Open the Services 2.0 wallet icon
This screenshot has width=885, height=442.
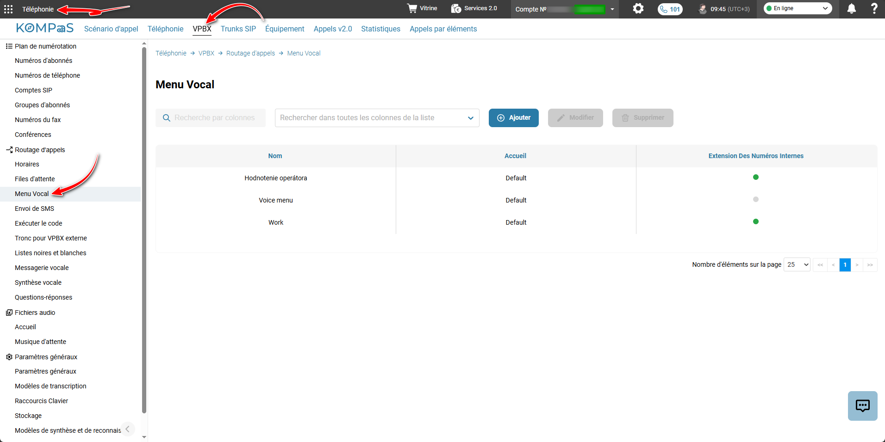tap(456, 8)
